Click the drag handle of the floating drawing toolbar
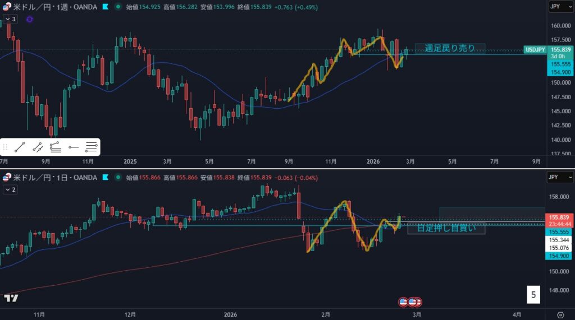The width and height of the screenshot is (575, 320). 6,147
